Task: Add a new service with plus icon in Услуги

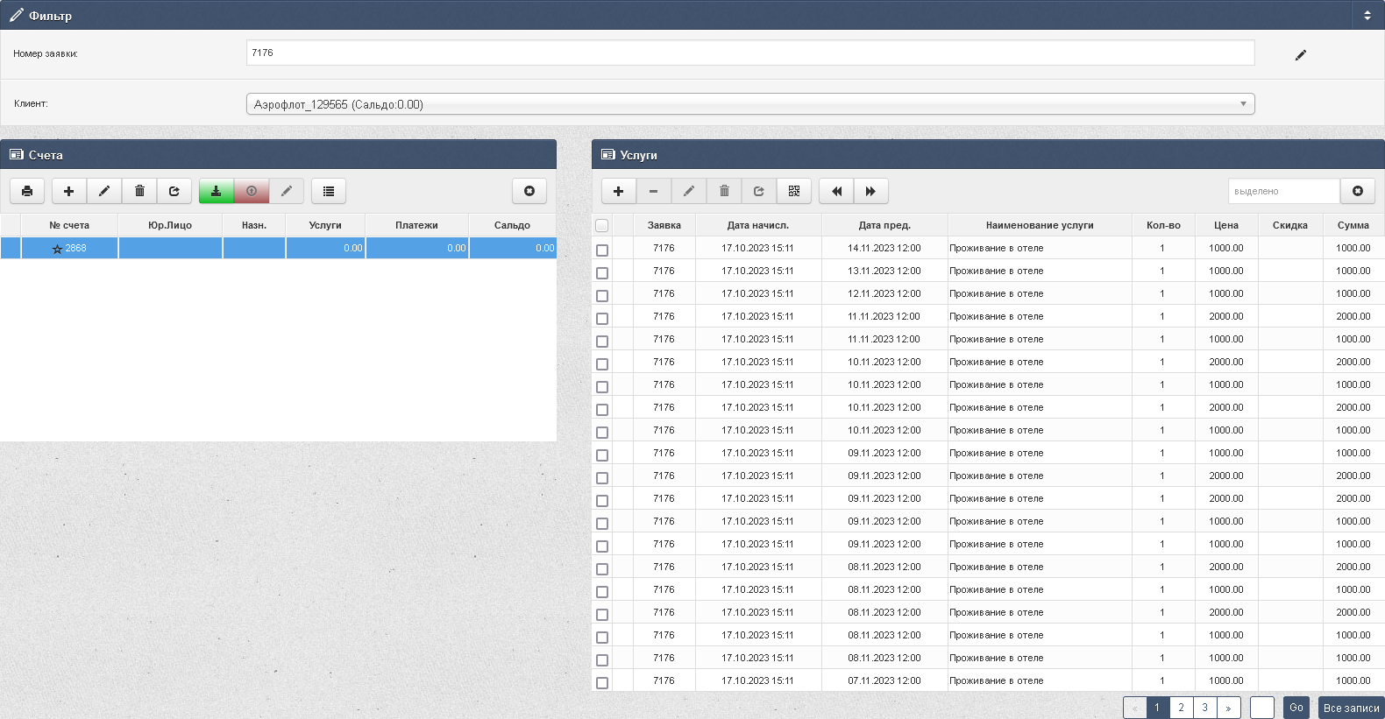Action: coord(619,191)
